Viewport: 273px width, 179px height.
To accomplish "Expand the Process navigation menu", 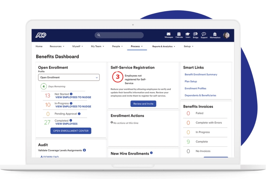I will coord(137,46).
